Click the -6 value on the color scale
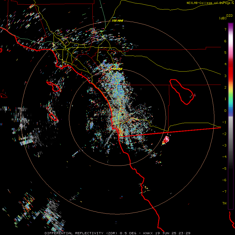 (224, 180)
